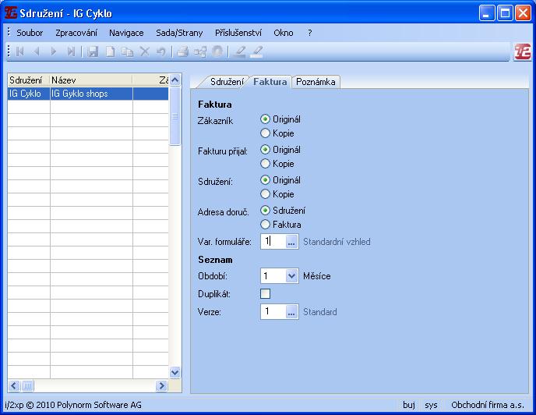Open the ? help menu
This screenshot has width=536, height=415.
click(x=310, y=33)
